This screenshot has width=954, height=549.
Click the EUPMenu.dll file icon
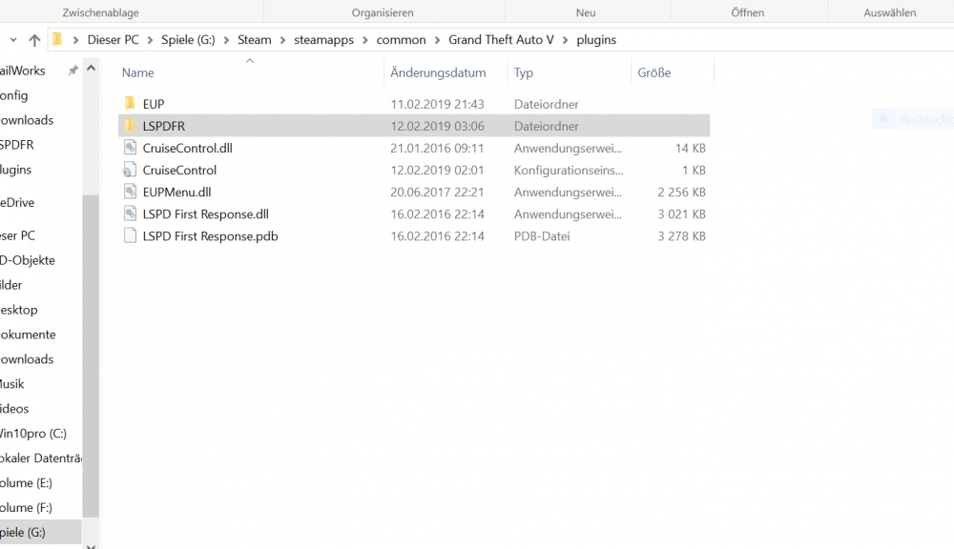tap(130, 192)
